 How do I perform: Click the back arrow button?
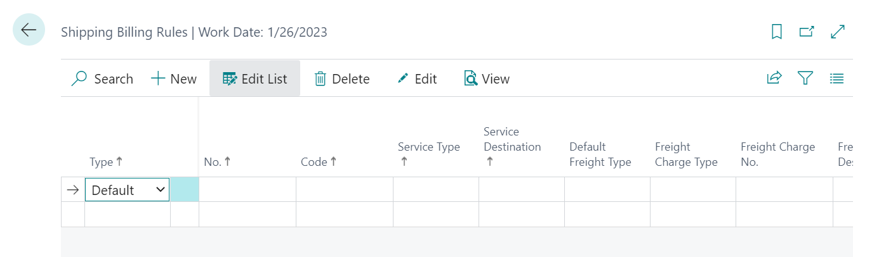tap(29, 30)
